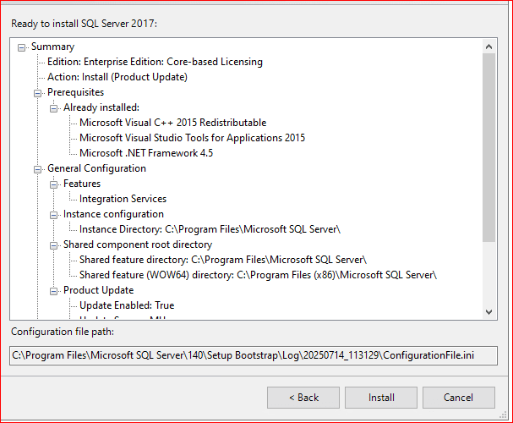The image size is (513, 423).
Task: Click the scrollbar down arrow
Action: (x=489, y=312)
